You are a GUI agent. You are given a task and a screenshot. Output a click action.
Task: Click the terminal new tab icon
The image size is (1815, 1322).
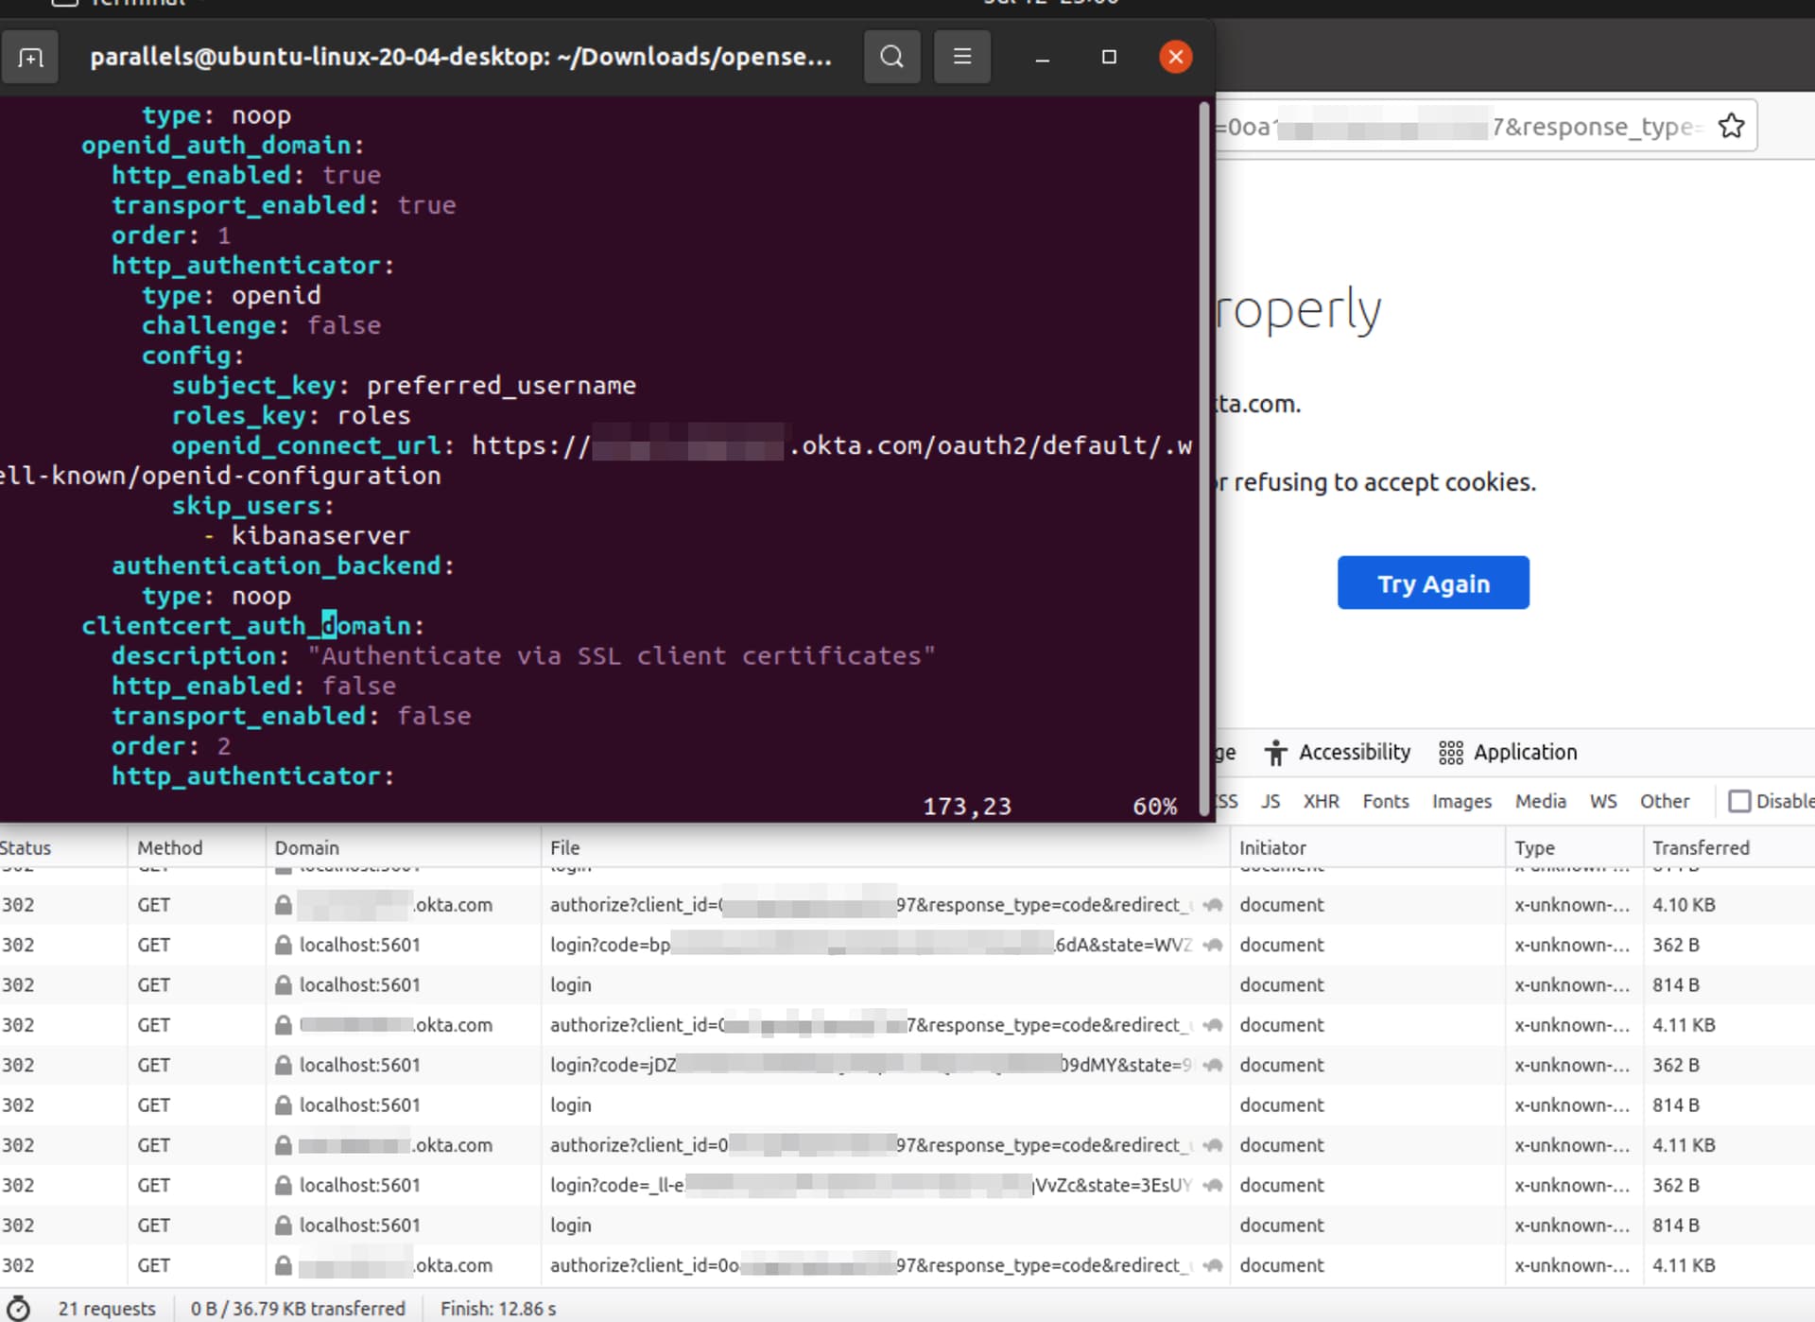tap(30, 58)
